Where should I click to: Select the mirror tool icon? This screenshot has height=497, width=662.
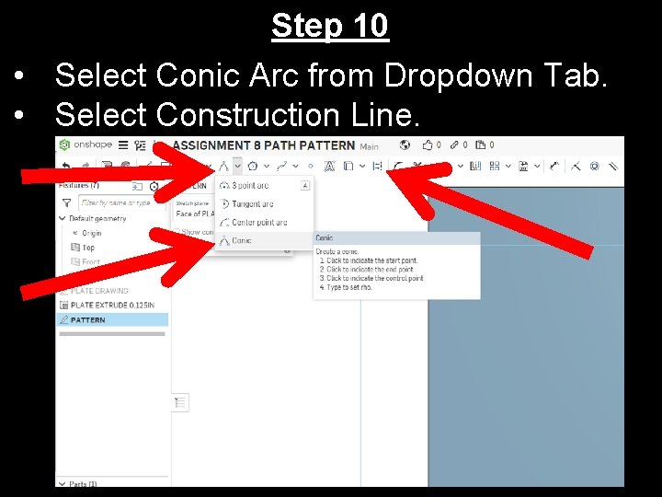coord(475,166)
